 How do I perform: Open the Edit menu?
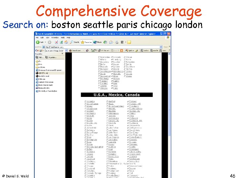pyautogui.click(x=42, y=37)
